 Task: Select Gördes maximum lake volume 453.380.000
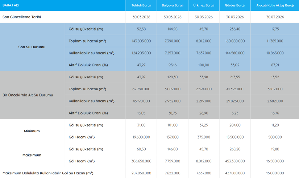235,161
